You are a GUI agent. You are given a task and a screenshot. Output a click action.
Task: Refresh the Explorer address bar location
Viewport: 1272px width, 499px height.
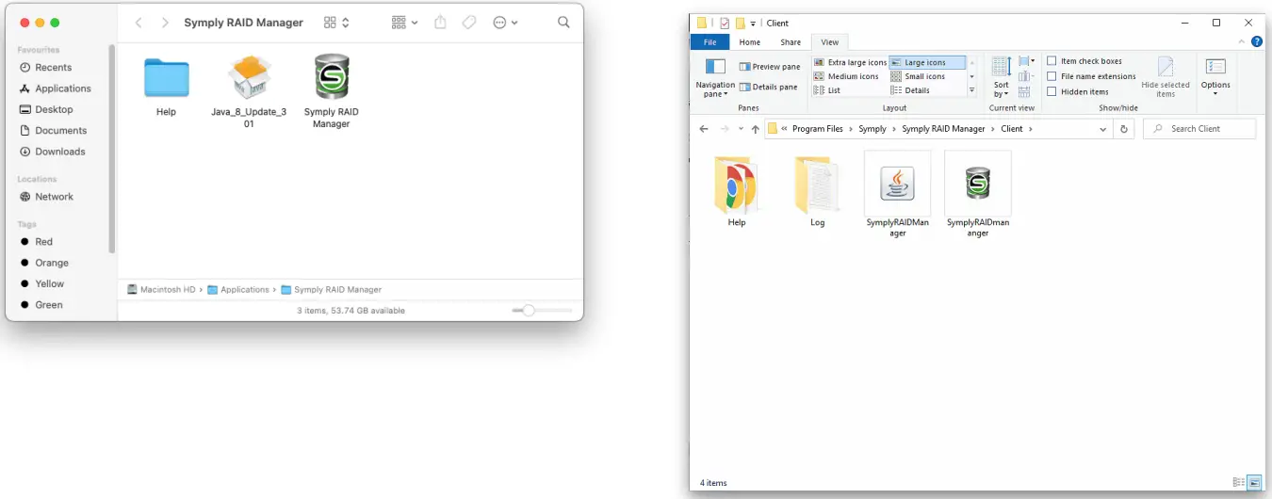pyautogui.click(x=1123, y=129)
